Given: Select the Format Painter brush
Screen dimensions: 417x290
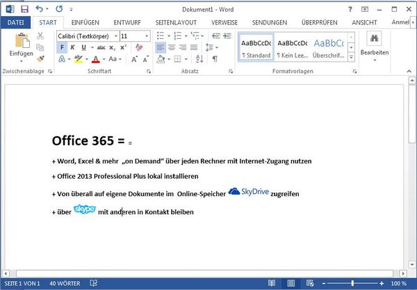Looking at the screenshot, I should 40,58.
